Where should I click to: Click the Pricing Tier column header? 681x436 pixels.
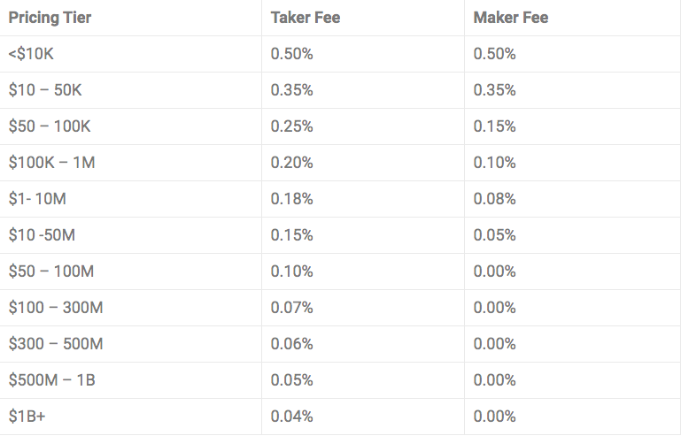pos(50,18)
